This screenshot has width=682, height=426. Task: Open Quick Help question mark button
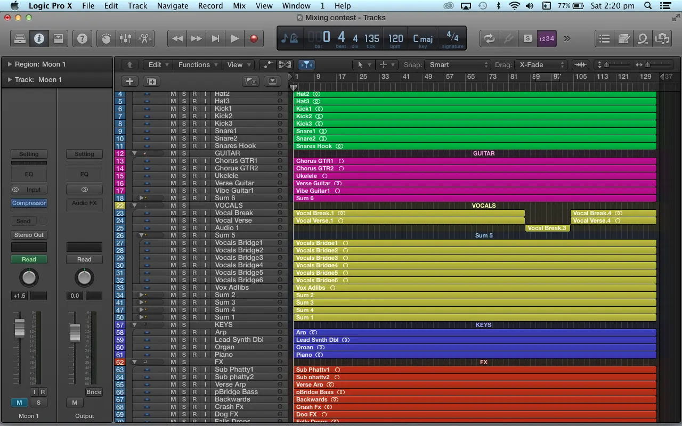82,38
